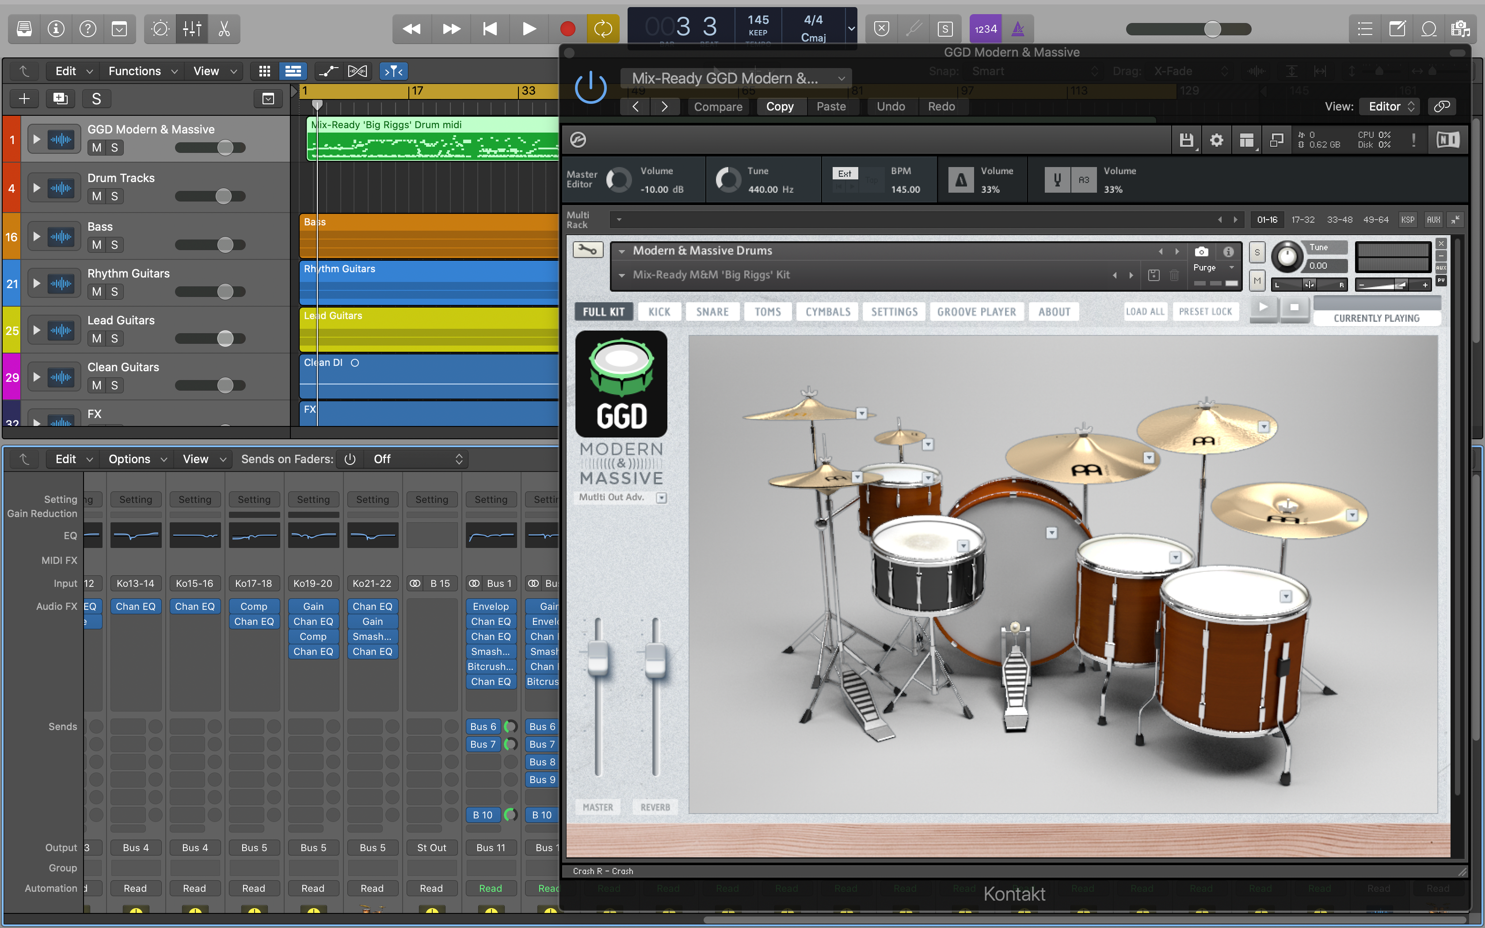Open the Mixer with sliders icon
Image resolution: width=1485 pixels, height=928 pixels.
[192, 29]
